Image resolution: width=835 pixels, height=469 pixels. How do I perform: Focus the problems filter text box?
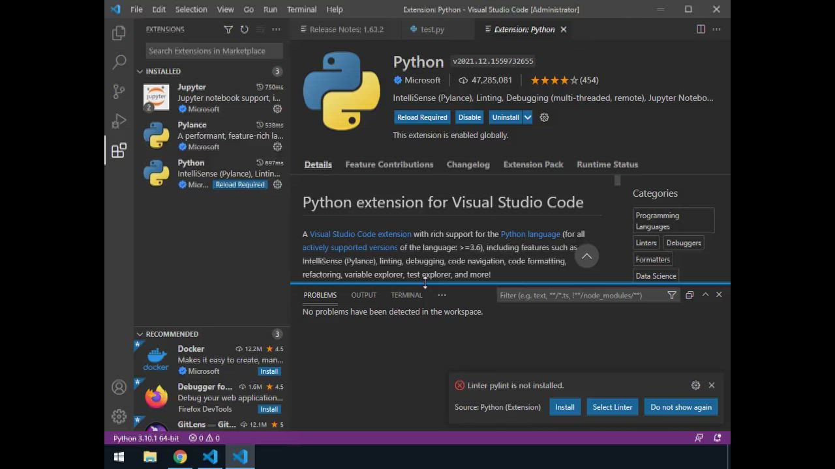pos(579,295)
